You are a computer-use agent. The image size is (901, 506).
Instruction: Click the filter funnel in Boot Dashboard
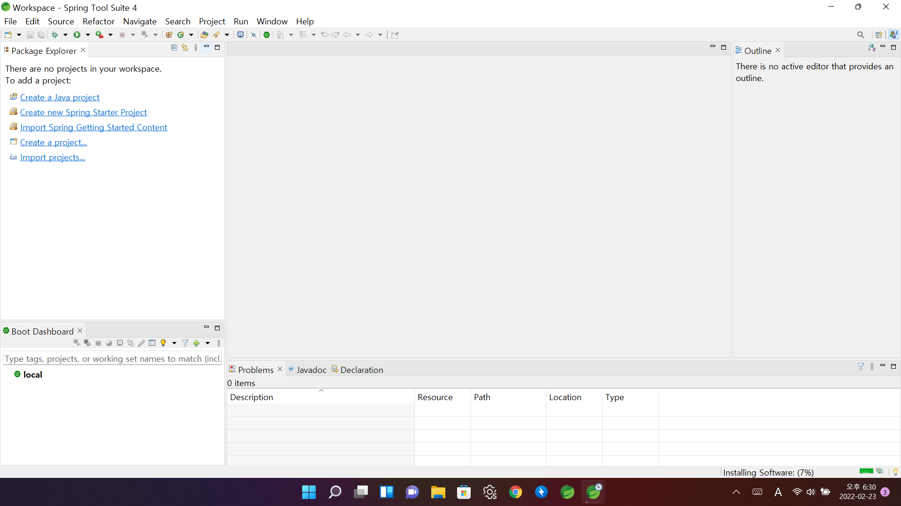coord(185,343)
